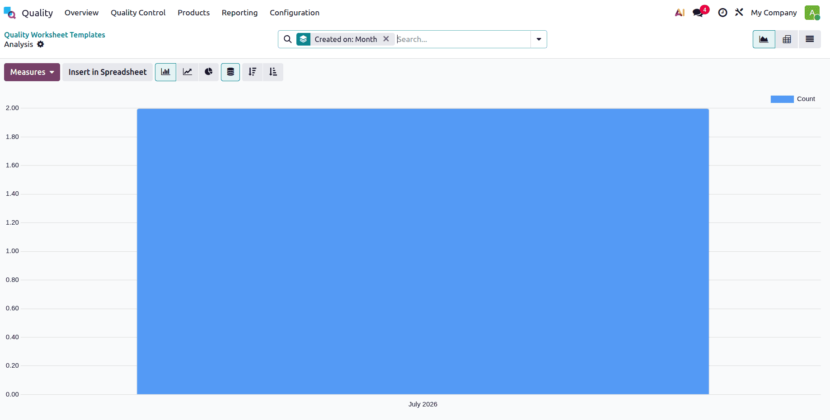Open the debug tools icon

pos(739,12)
